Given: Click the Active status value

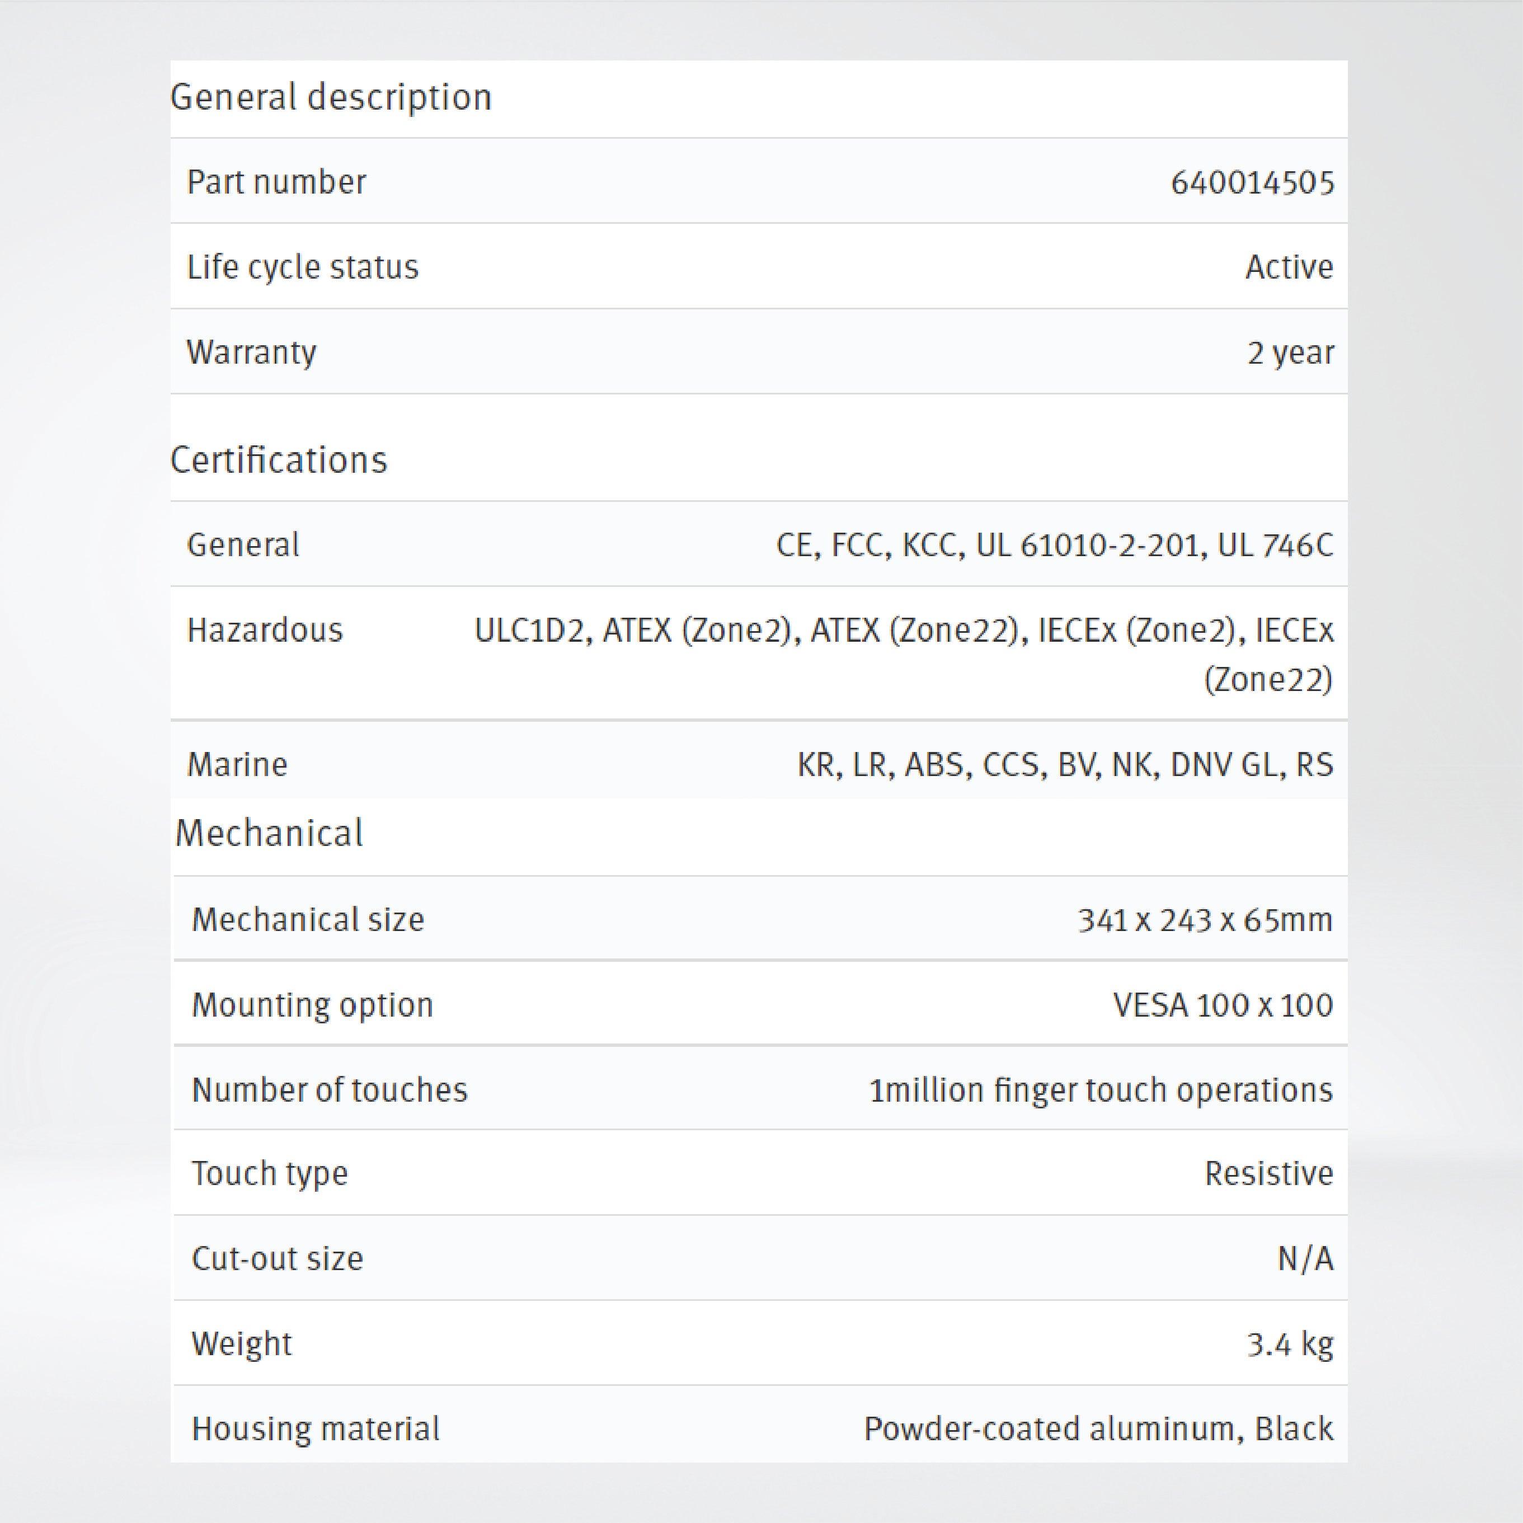Looking at the screenshot, I should [x=1289, y=267].
